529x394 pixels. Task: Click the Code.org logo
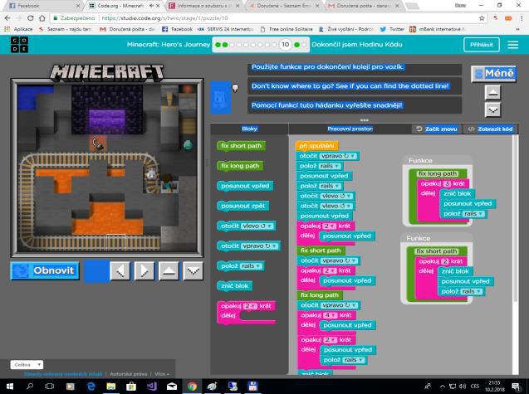19,45
